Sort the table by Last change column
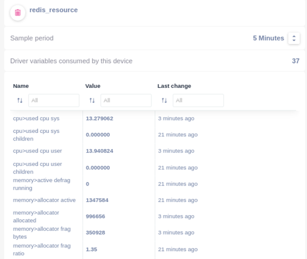 pos(164,101)
